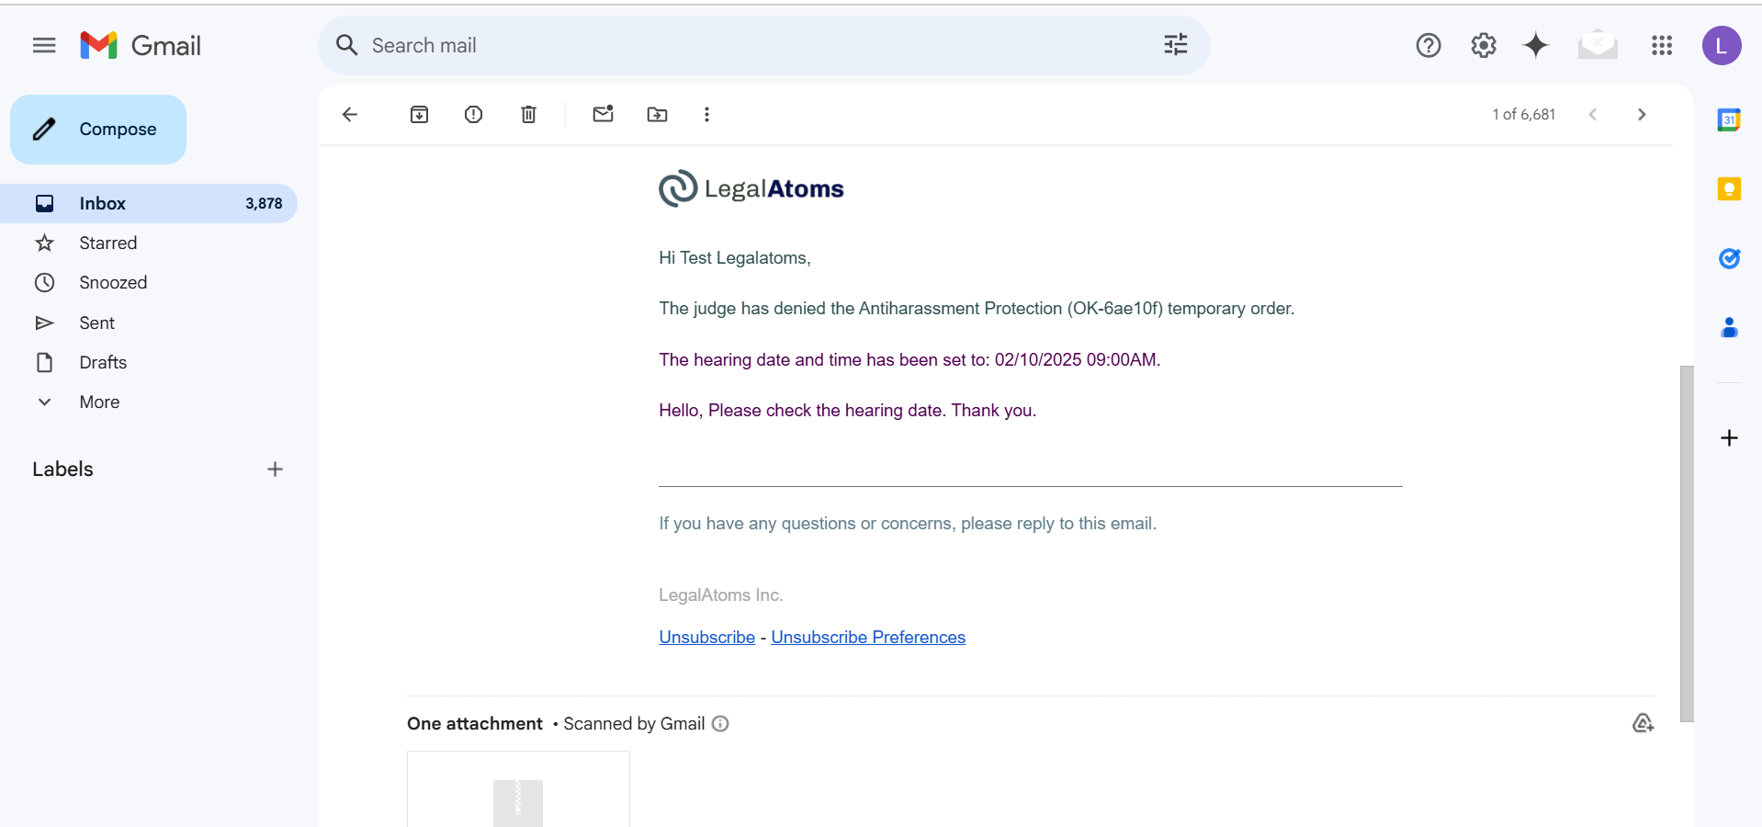Create a new label plus button
Screen dimensions: 1762x827
point(275,469)
